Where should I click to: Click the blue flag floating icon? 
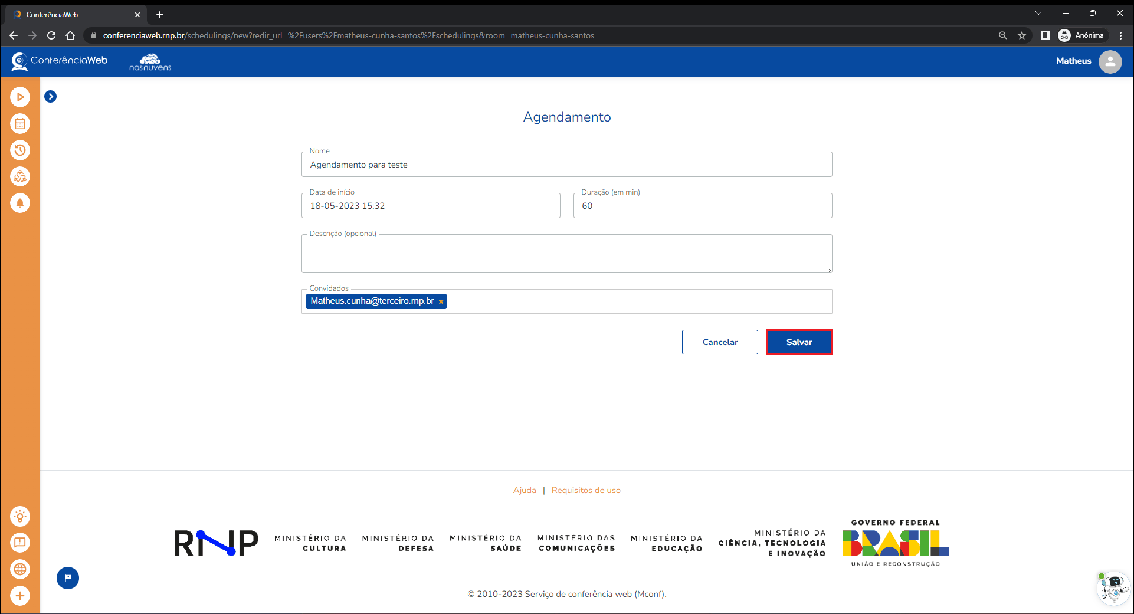(68, 578)
